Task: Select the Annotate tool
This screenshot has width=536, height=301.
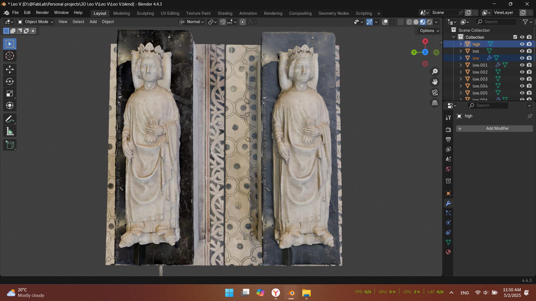Action: click(x=10, y=119)
